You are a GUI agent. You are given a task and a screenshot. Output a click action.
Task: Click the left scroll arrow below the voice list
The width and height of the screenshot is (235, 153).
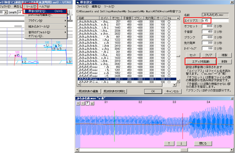[79, 85]
